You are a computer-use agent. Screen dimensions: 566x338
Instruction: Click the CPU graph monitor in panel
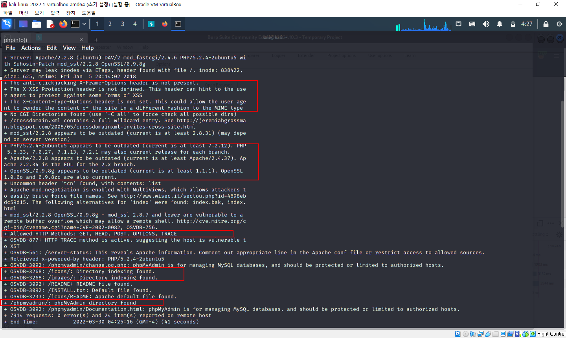pyautogui.click(x=423, y=24)
